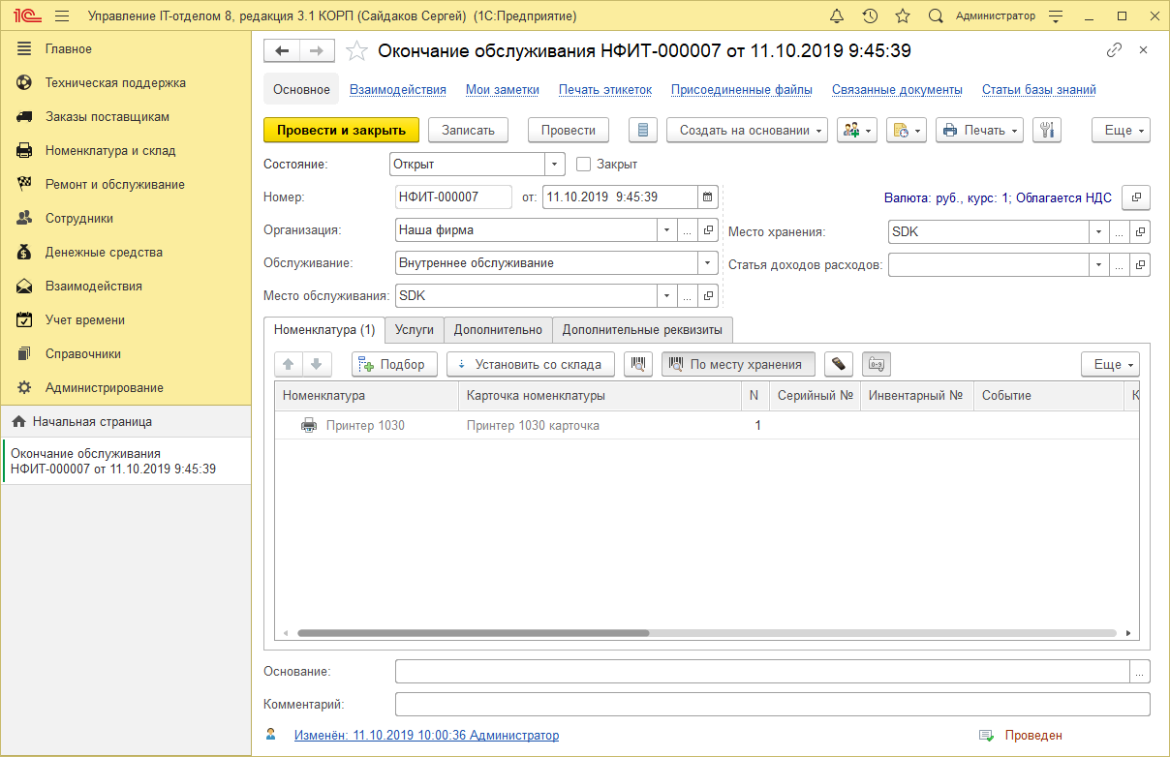Open Ремонт и обслуживание section

tap(113, 183)
